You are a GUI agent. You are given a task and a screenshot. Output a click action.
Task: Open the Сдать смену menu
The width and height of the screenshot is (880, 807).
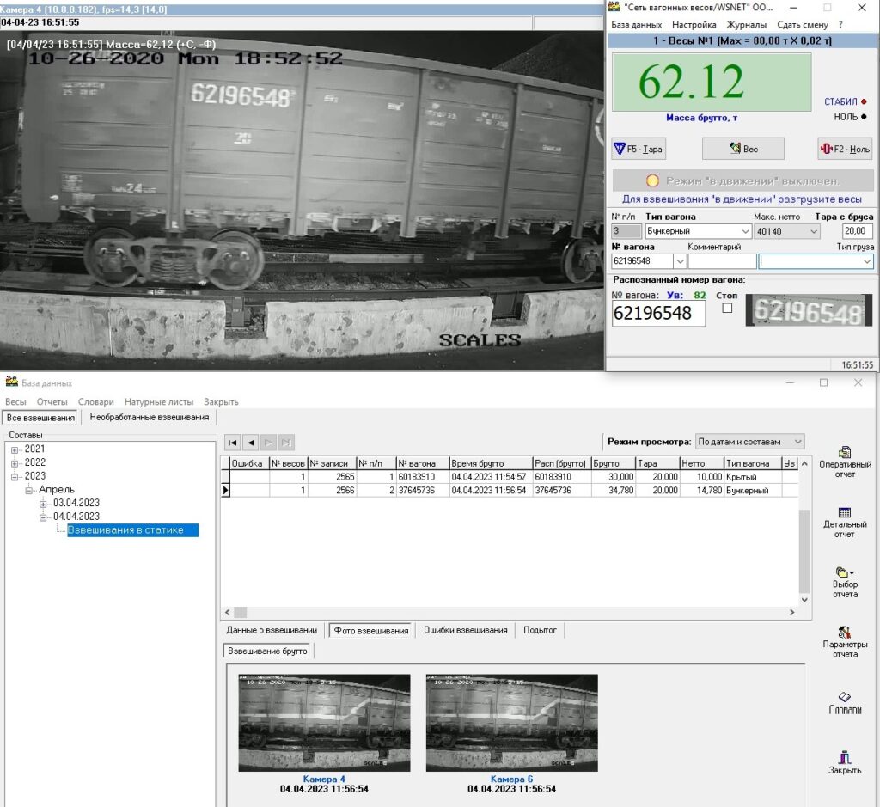pyautogui.click(x=803, y=25)
